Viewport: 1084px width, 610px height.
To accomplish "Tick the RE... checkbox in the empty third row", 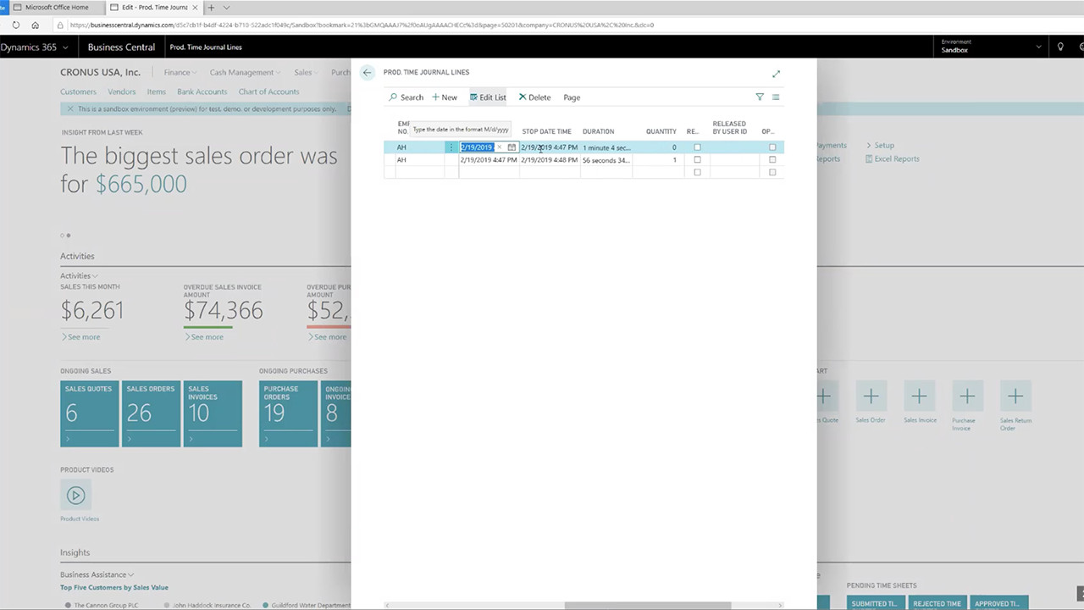I will click(x=697, y=172).
